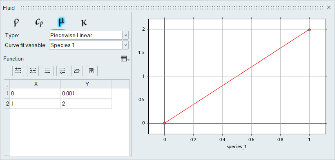Click the add row below icon
The height and width of the screenshot is (160, 335).
click(48, 71)
